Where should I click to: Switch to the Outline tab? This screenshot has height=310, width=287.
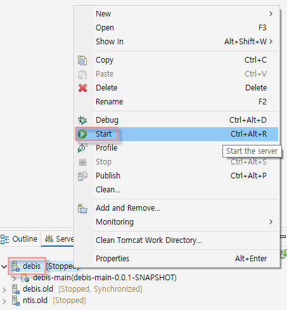[x=19, y=239]
